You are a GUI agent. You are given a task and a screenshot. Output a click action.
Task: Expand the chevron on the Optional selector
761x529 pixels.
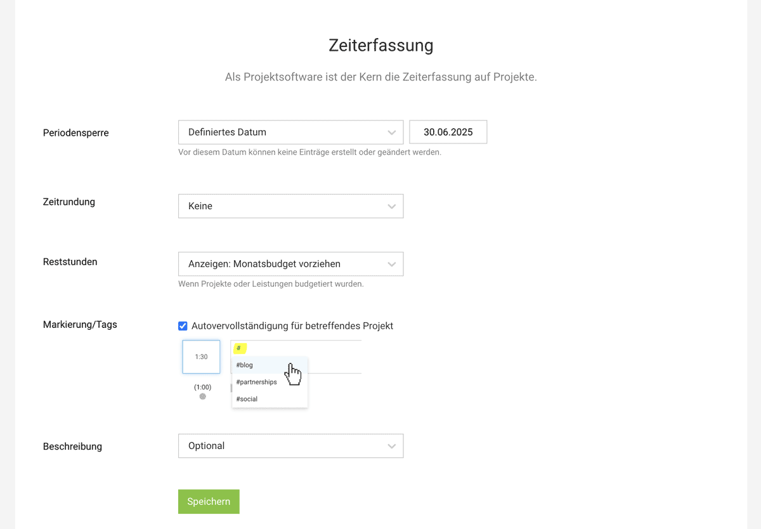393,446
